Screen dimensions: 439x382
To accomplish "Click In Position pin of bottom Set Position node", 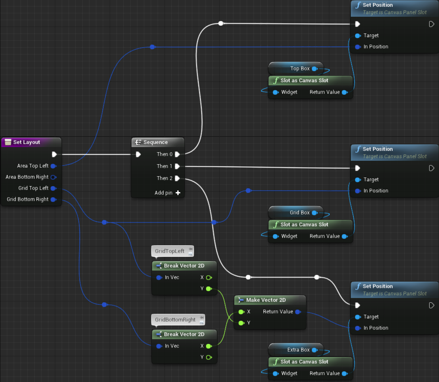I will [358, 328].
